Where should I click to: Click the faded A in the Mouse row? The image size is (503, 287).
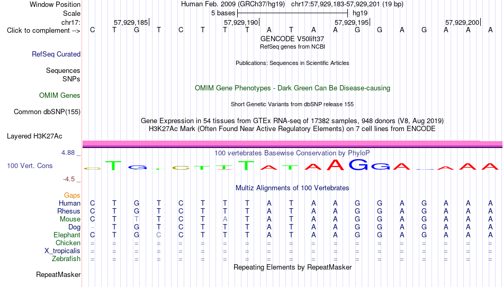click(225, 219)
